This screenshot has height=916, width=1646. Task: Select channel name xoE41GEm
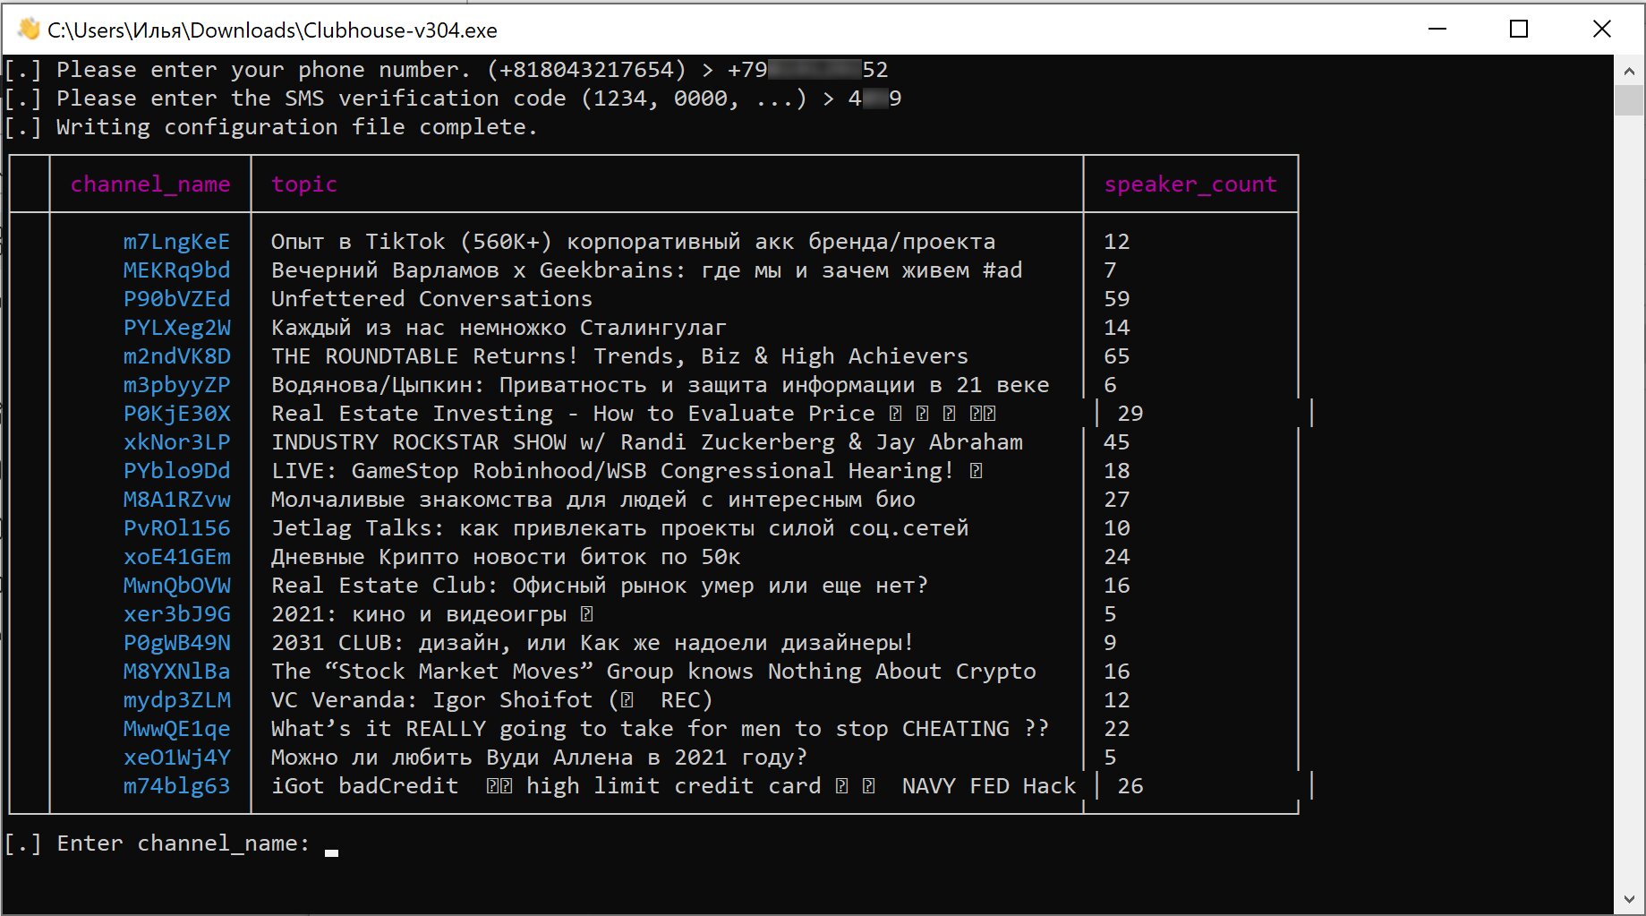tap(177, 557)
